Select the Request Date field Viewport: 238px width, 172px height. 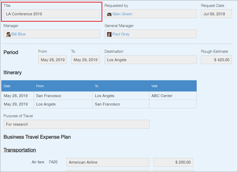216,14
